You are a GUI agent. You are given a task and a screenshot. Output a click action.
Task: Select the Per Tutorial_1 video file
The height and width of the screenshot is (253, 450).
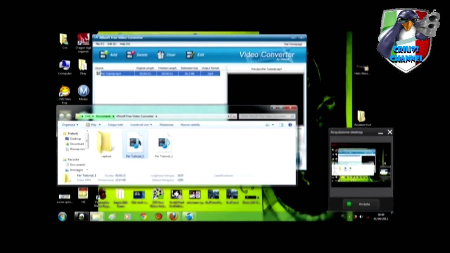(x=135, y=145)
